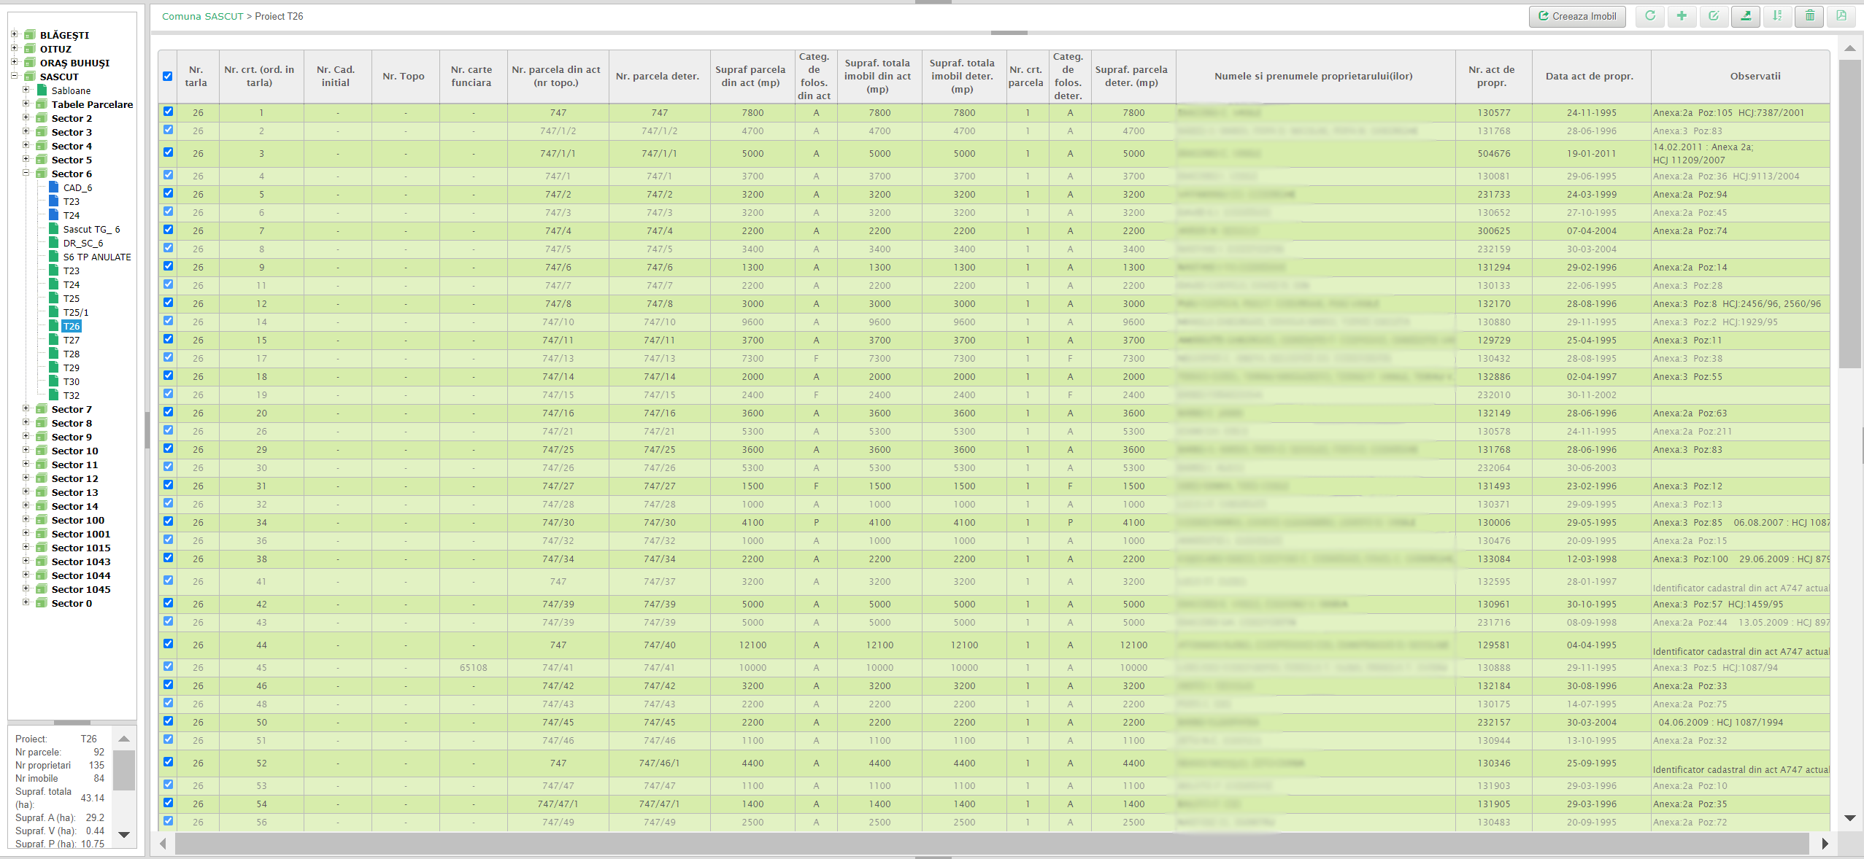Click the sort A-Z icon
This screenshot has width=1864, height=859.
pos(1778,16)
